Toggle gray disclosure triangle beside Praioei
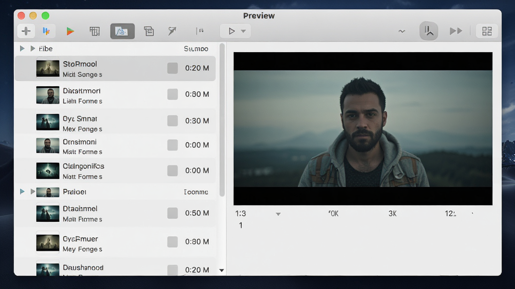This screenshot has width=515, height=289. (33, 191)
